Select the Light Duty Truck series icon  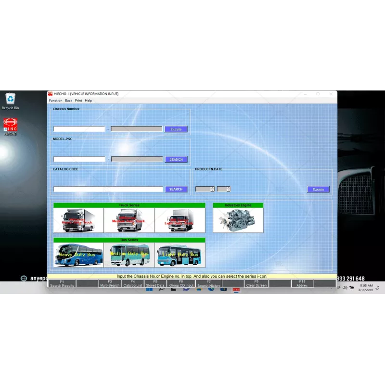(180, 220)
